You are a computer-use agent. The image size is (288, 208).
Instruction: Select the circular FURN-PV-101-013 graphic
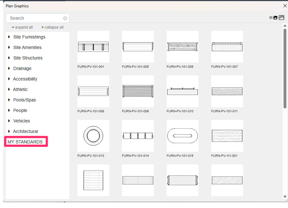93,136
